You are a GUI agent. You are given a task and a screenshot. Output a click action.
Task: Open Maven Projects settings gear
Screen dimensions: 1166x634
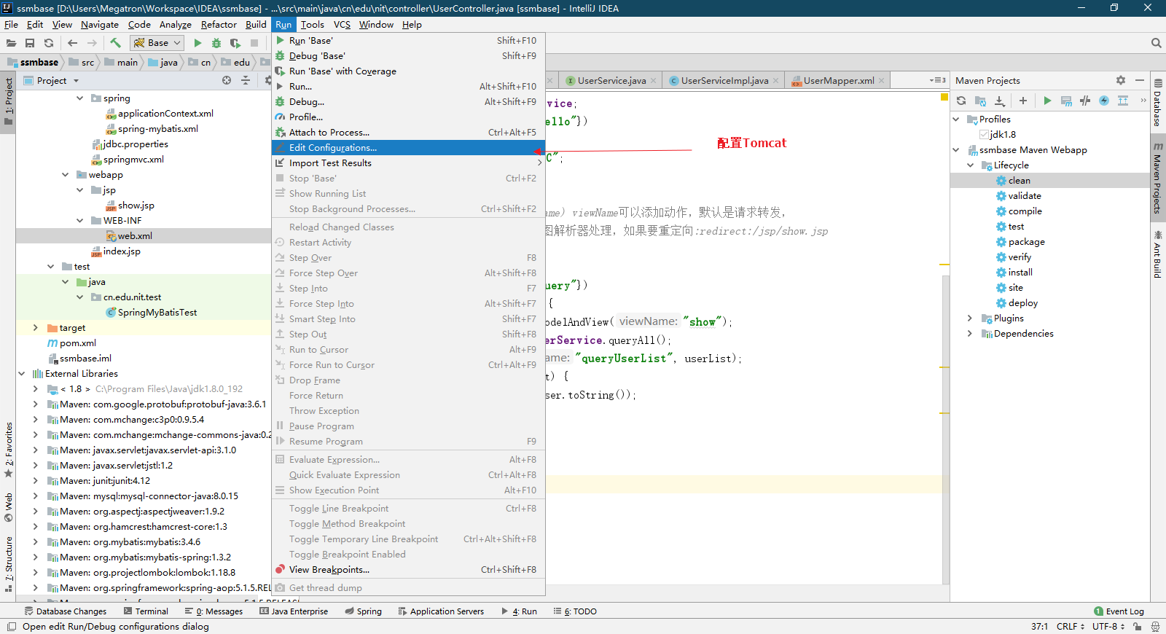(x=1121, y=80)
